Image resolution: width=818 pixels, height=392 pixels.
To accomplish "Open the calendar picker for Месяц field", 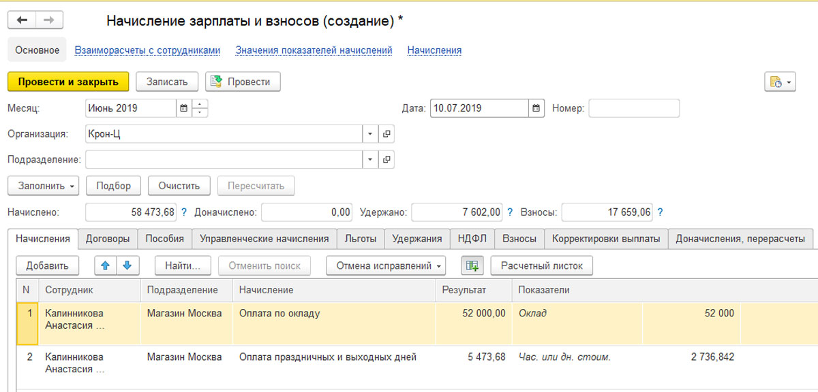I will [183, 108].
